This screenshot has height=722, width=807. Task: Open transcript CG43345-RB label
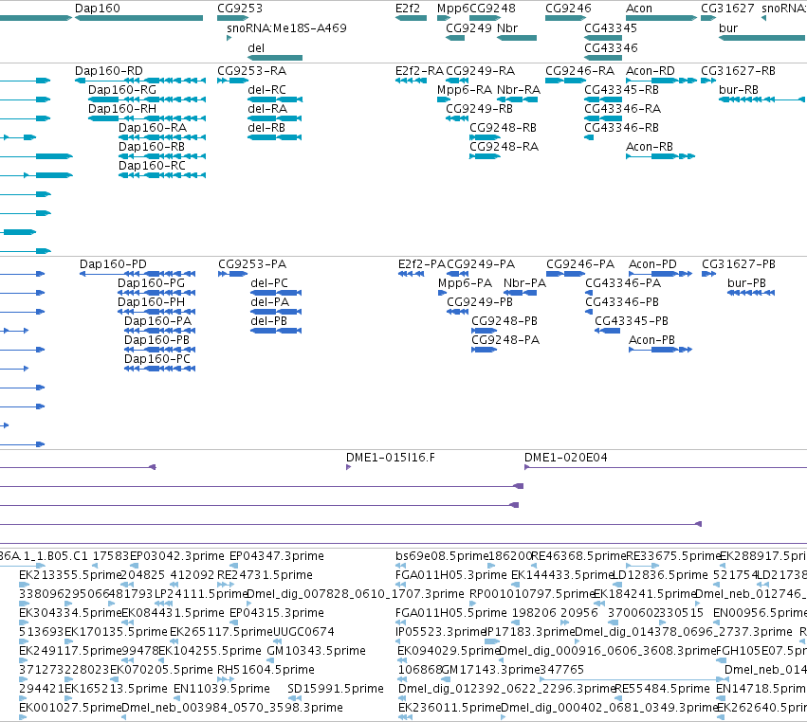tap(621, 89)
